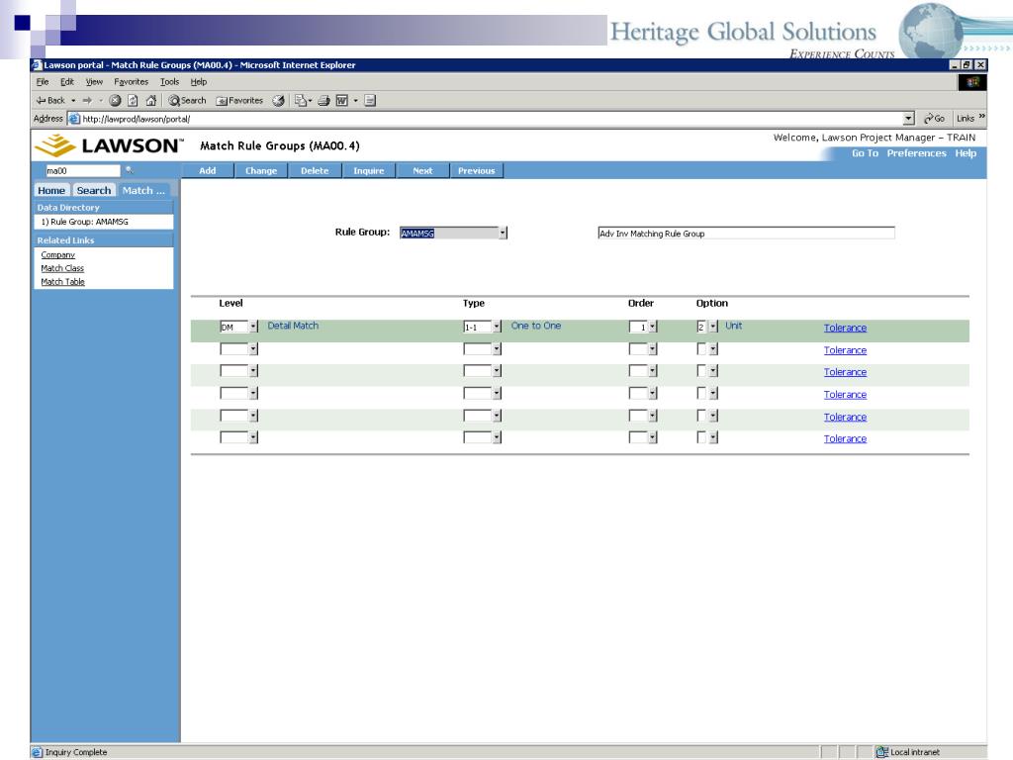This screenshot has width=1013, height=760.
Task: Click the Inquire form button
Action: tap(369, 170)
